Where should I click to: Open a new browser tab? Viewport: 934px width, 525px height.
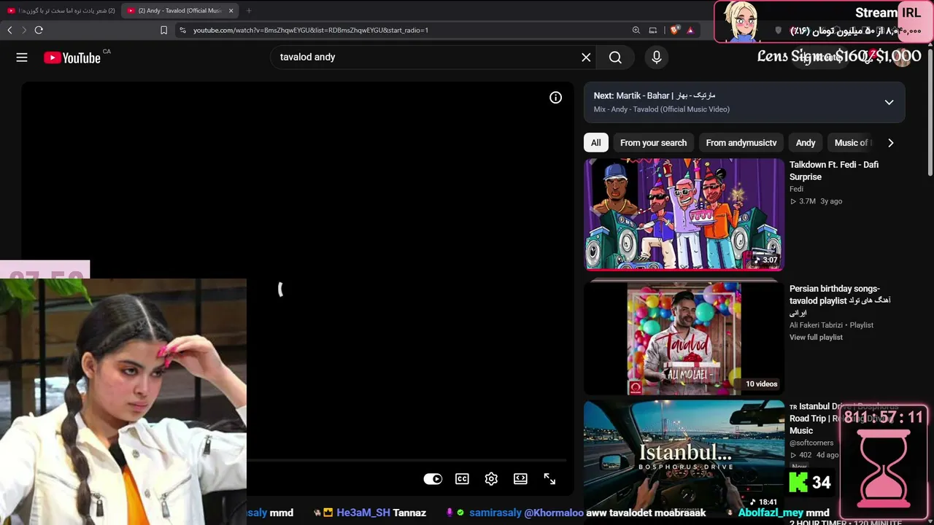coord(249,10)
